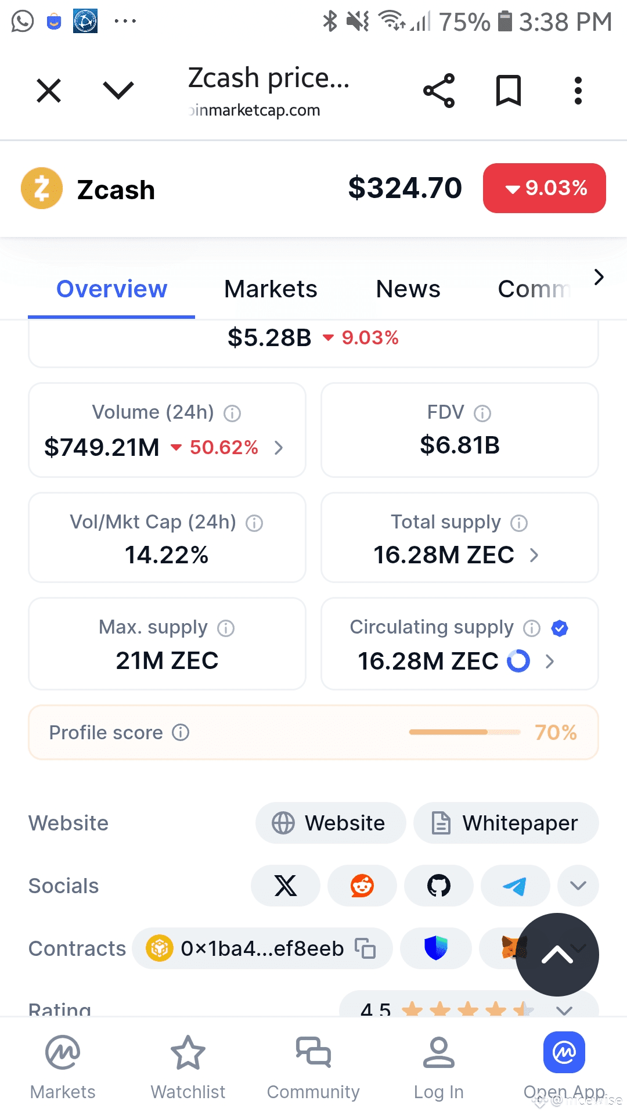Expand the Rating dropdown chevron
Viewport: 627px width, 1115px height.
pos(564,1010)
